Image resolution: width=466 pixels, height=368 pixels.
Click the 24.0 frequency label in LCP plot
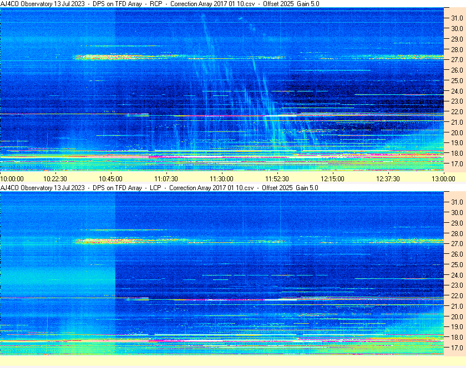457,275
